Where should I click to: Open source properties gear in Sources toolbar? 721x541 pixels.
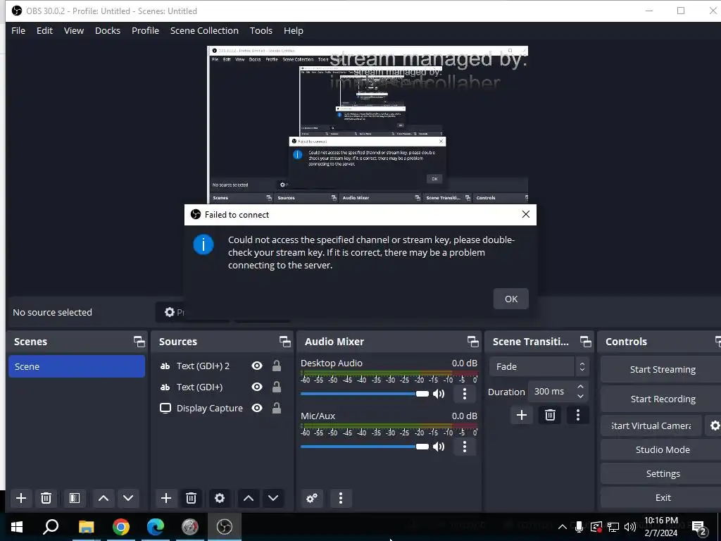(220, 498)
